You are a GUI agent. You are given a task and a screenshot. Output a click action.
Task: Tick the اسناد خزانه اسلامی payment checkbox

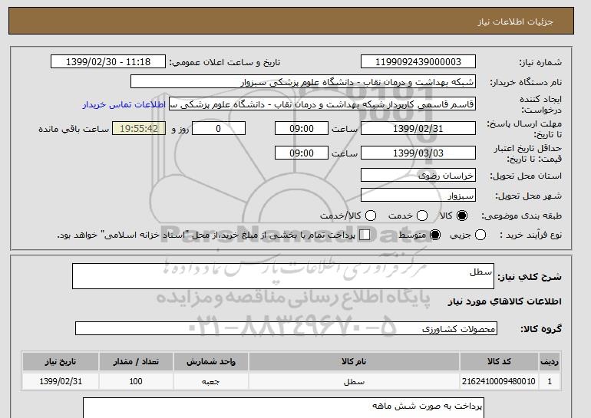[x=365, y=235]
